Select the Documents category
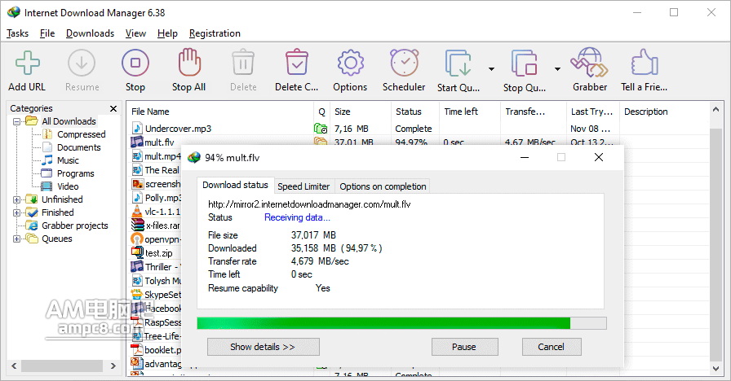731x381 pixels. pyautogui.click(x=79, y=147)
